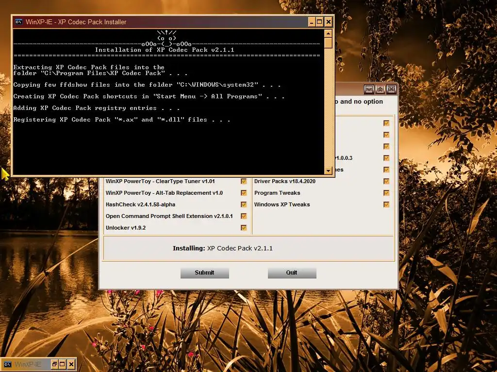Maximize the XP Codec Pack Installer console window
This screenshot has height=372, width=497.
[x=319, y=22]
